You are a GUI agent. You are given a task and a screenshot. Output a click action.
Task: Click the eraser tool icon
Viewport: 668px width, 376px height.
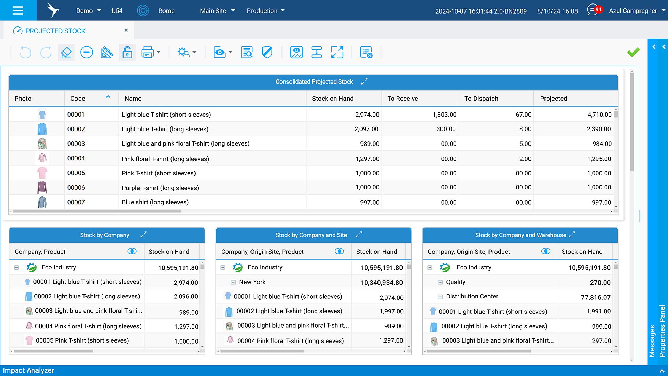click(66, 53)
